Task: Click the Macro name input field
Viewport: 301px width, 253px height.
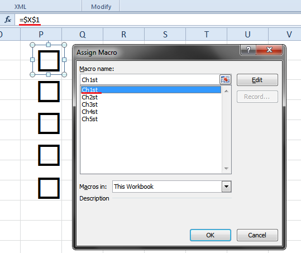Action: pyautogui.click(x=150, y=80)
